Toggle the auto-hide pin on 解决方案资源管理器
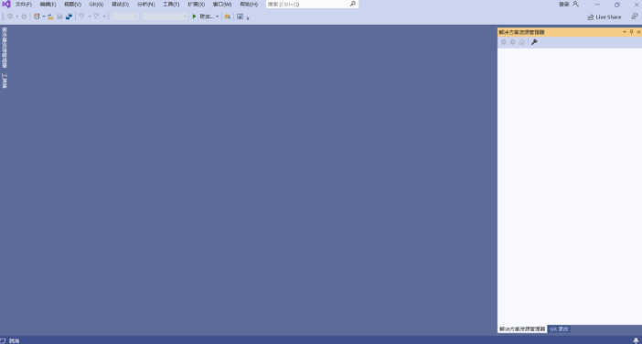 (631, 32)
